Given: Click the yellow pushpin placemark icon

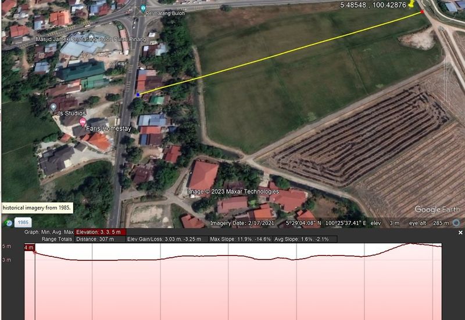Looking at the screenshot, I should pos(412,4).
